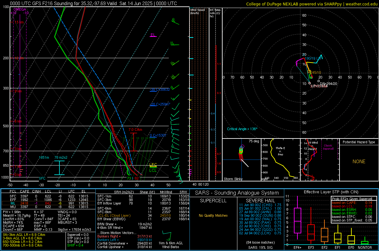Click the yellow "LFC" marker on the skew-T
The image size is (379, 251).
click(153, 165)
